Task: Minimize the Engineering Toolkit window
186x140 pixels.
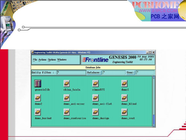Action: click(x=147, y=52)
